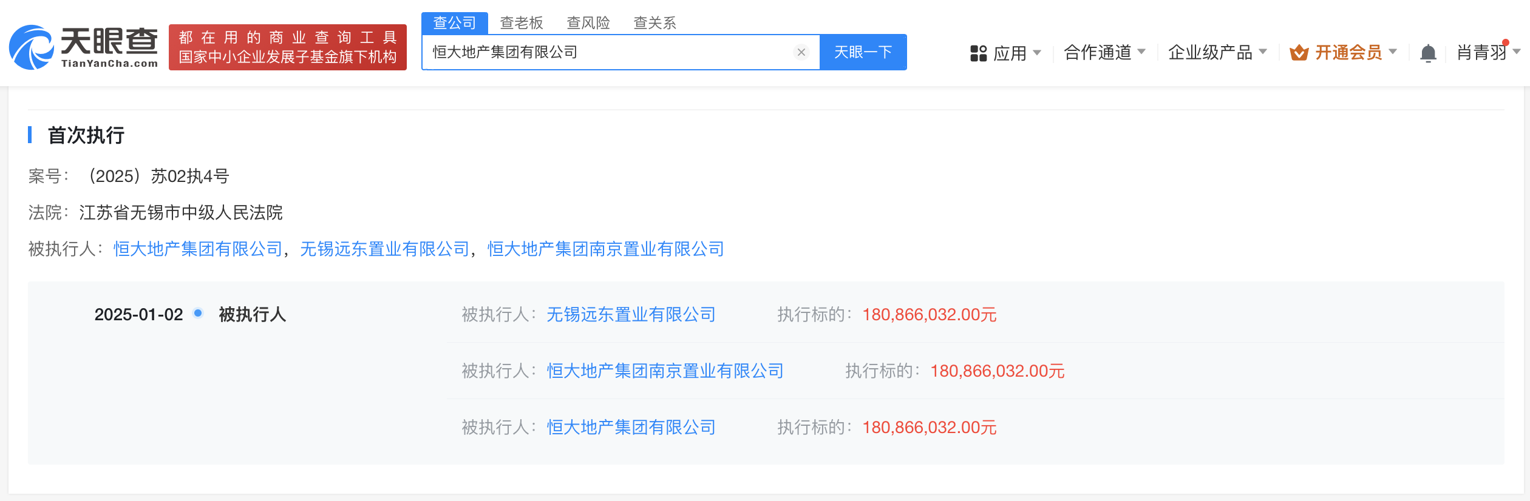This screenshot has height=501, width=1530.
Task: Expand the 合作通道 dropdown menu
Action: click(1104, 53)
